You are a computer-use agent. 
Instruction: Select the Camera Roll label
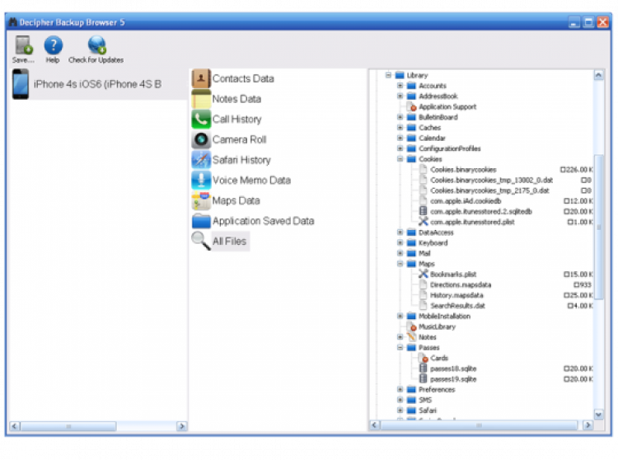pyautogui.click(x=239, y=139)
